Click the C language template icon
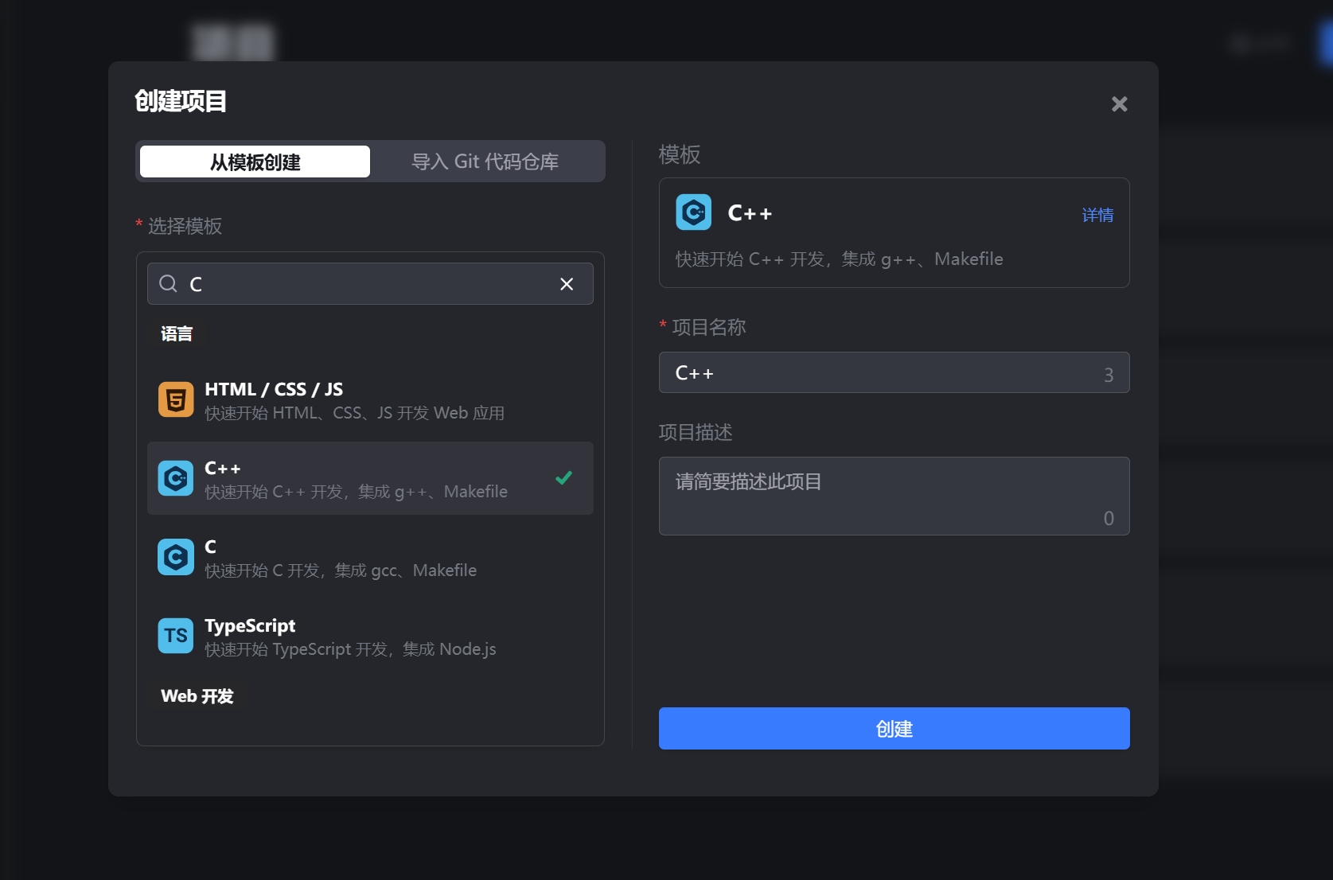 [176, 557]
